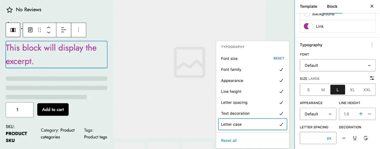Toggle Text decoration in typography menu
The height and width of the screenshot is (149, 380).
point(252,113)
